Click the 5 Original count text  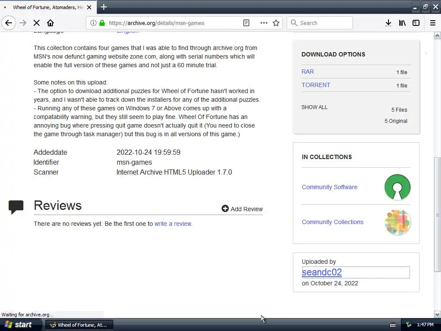click(x=396, y=121)
